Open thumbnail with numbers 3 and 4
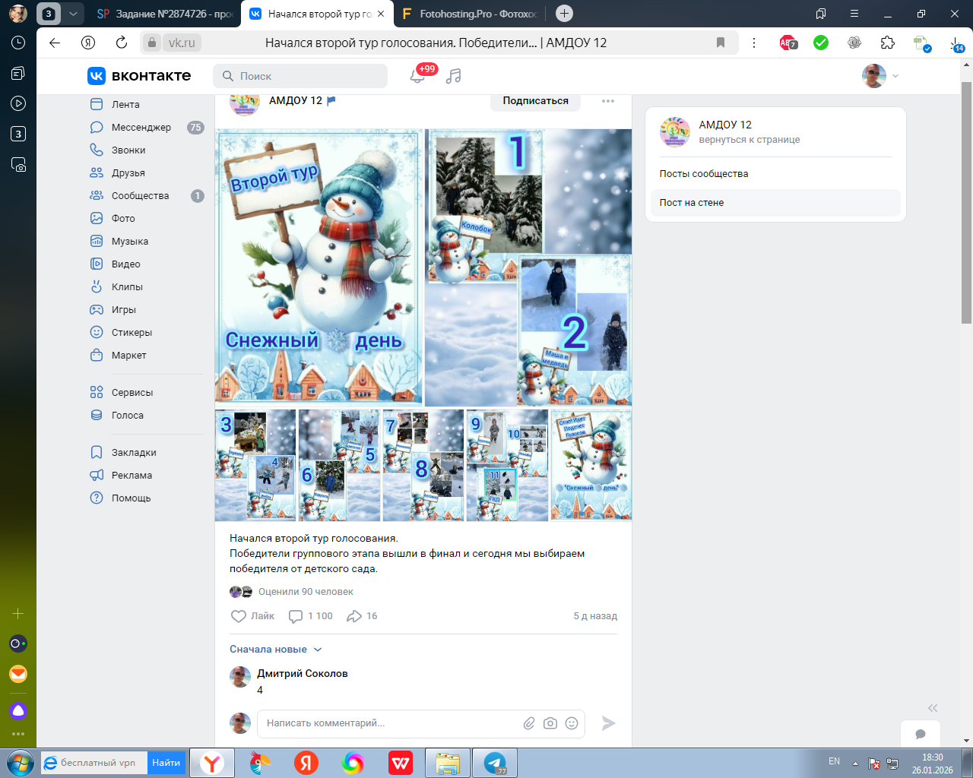973x778 pixels. pos(255,465)
